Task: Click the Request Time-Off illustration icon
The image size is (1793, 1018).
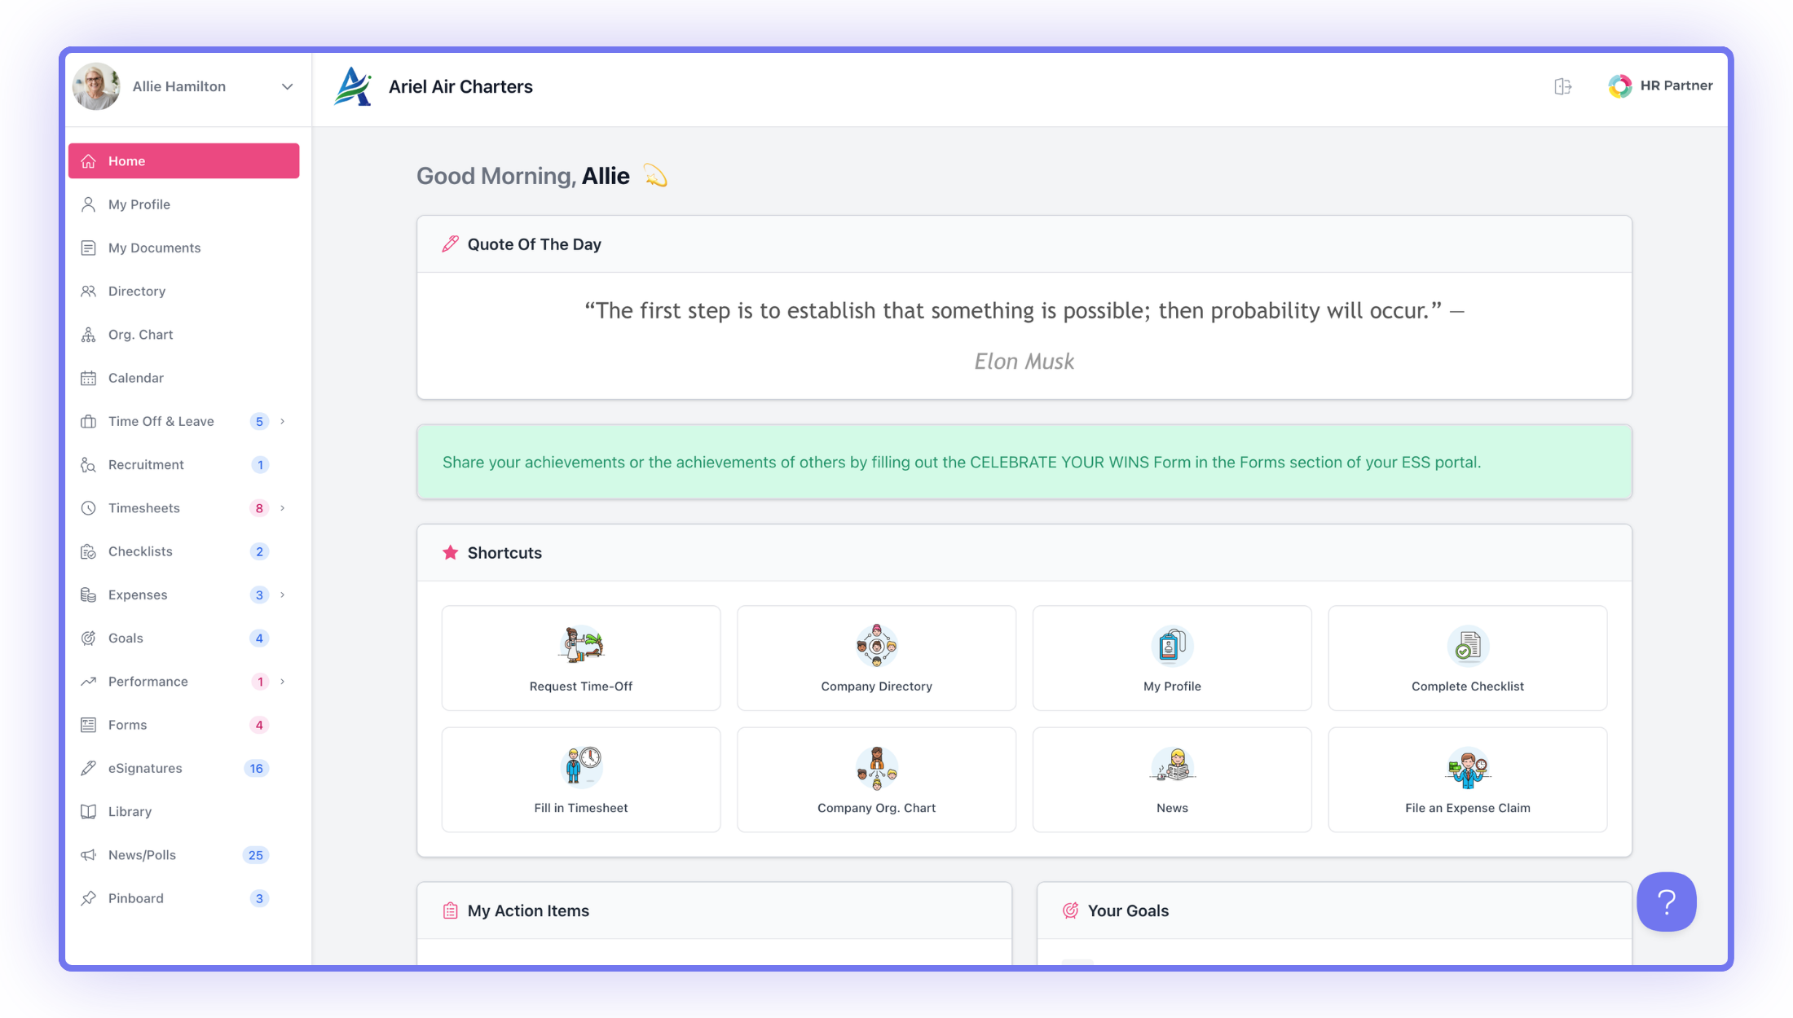Action: coord(581,645)
